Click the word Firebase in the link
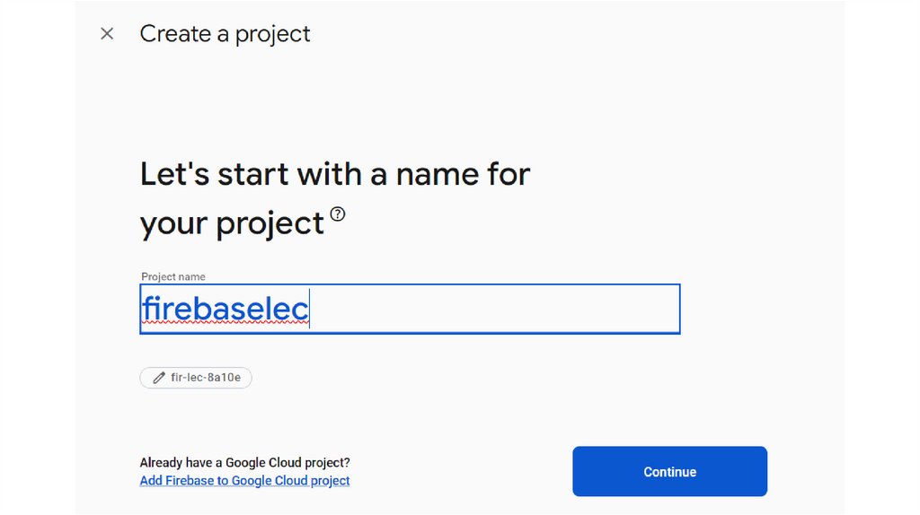 (x=190, y=481)
